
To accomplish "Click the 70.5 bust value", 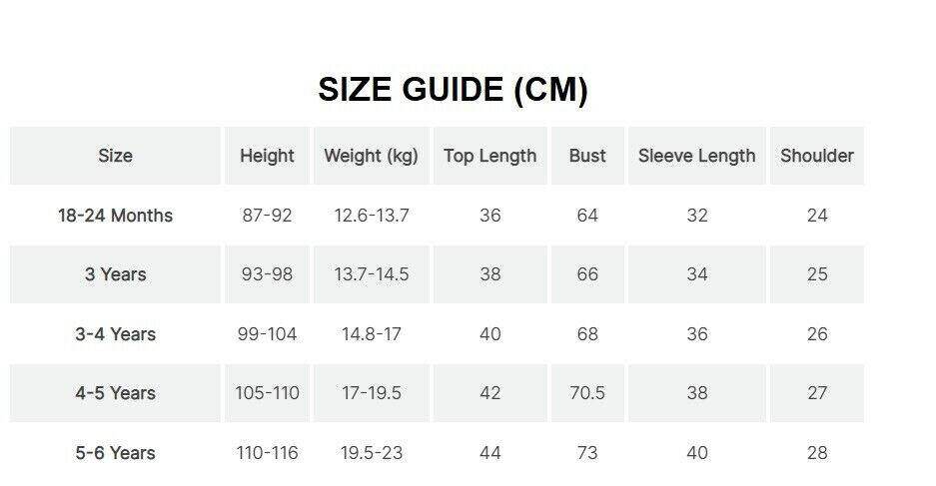I will coord(587,393).
